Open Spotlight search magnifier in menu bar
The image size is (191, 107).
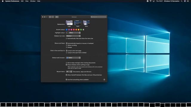(x=182, y=1)
